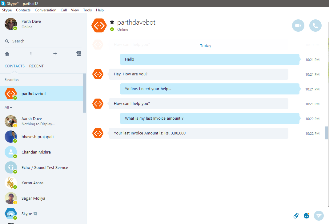
Task: Open the emoticon picker
Action: 307,216
